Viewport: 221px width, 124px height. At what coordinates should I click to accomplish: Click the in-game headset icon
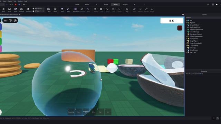click(15, 21)
